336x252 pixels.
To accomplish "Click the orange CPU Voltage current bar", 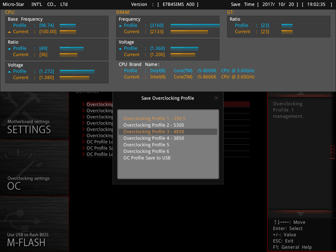I will click(74, 77).
